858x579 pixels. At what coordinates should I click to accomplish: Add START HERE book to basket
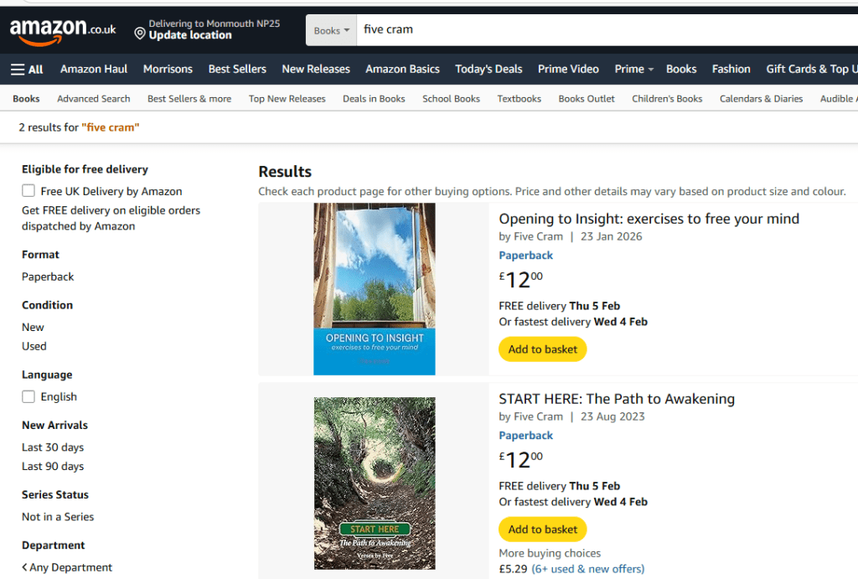542,530
